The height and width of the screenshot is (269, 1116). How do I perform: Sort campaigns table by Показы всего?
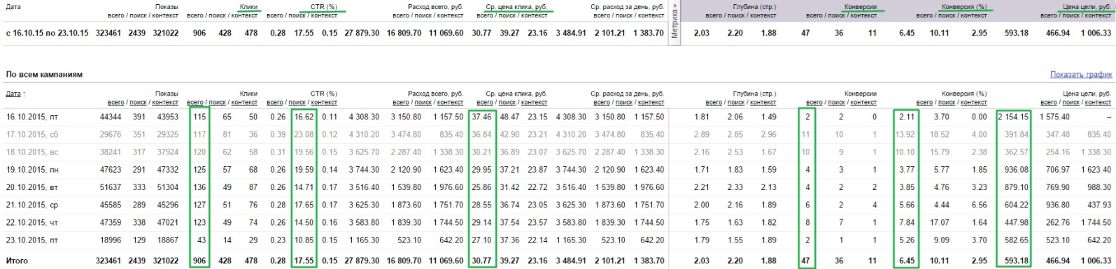point(115,102)
